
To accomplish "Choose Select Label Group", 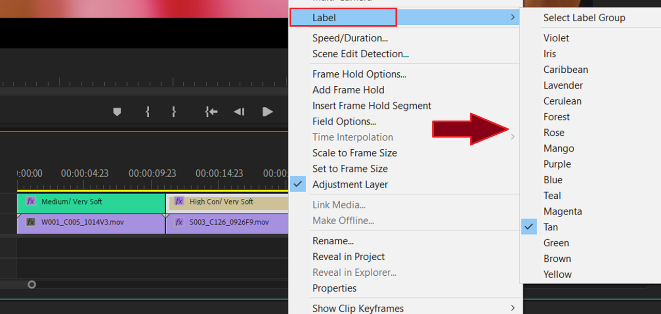I will click(584, 18).
